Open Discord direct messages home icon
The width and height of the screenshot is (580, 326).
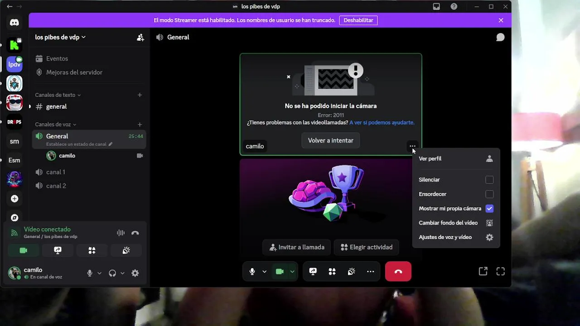pos(14,22)
